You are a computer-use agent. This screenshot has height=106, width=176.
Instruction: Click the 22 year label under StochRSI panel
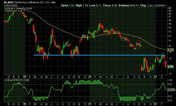coord(155,104)
